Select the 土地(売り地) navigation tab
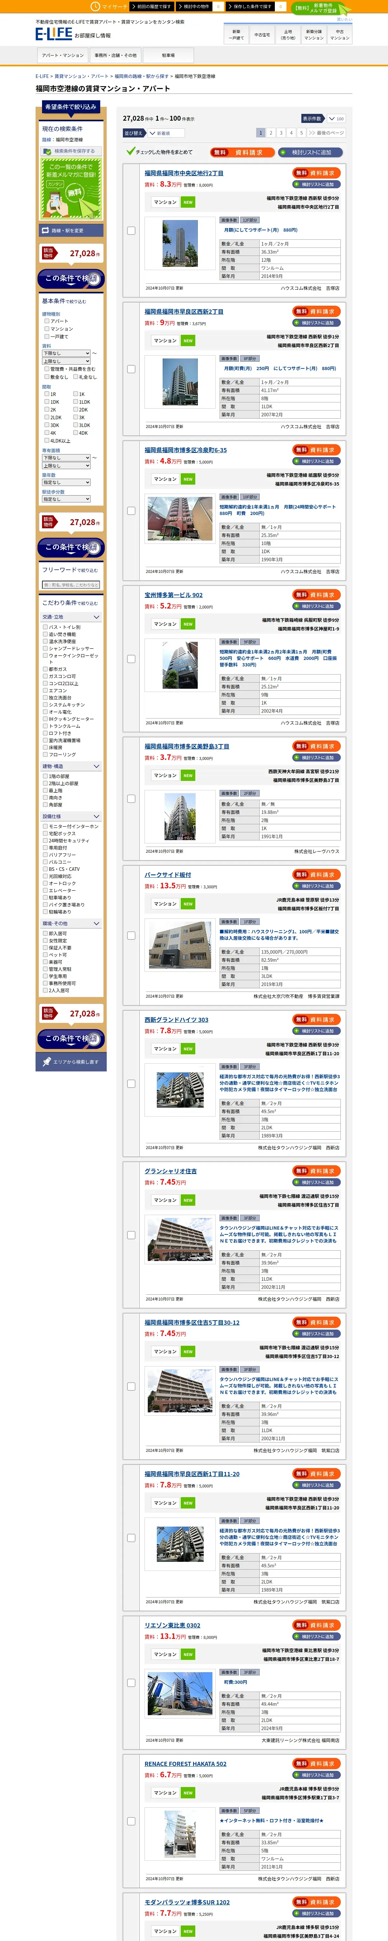This screenshot has height=1941, width=388. [x=288, y=35]
